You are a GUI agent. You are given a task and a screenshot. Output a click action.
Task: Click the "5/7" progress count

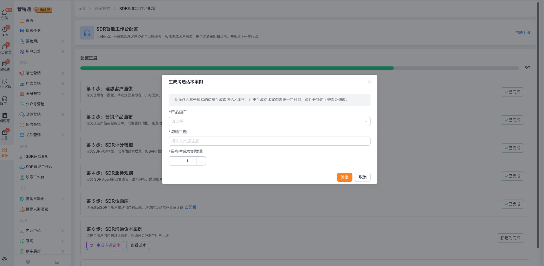pos(527,68)
